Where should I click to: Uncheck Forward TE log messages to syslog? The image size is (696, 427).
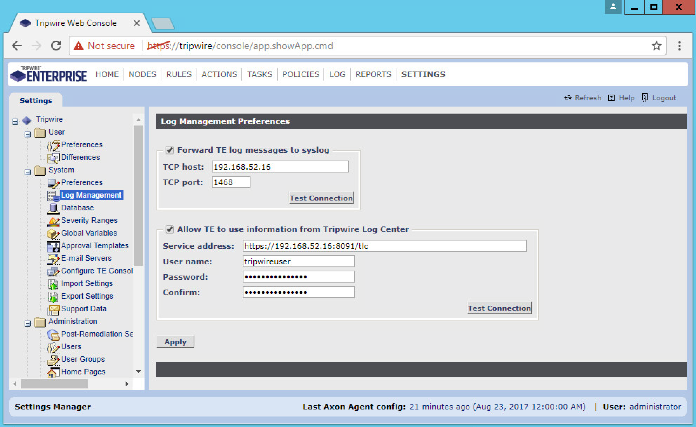170,150
